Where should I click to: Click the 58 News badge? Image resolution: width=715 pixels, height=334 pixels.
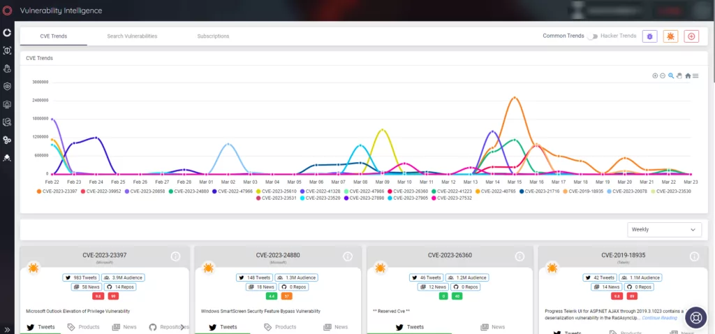[86, 287]
